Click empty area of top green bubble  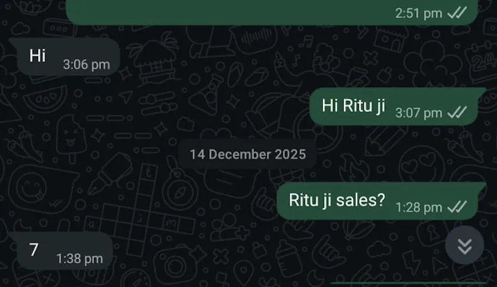222,11
